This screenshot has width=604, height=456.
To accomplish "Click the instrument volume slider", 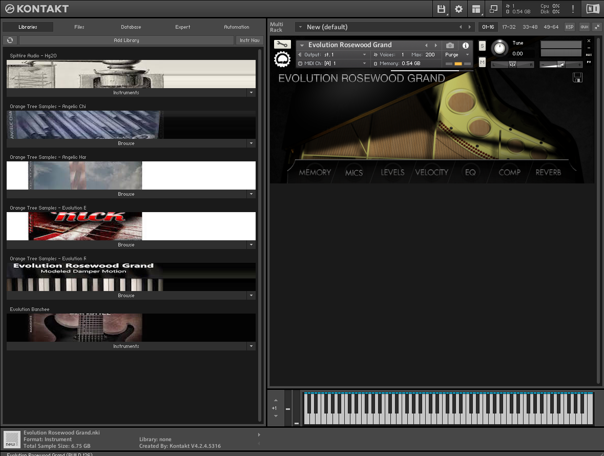I will point(561,65).
